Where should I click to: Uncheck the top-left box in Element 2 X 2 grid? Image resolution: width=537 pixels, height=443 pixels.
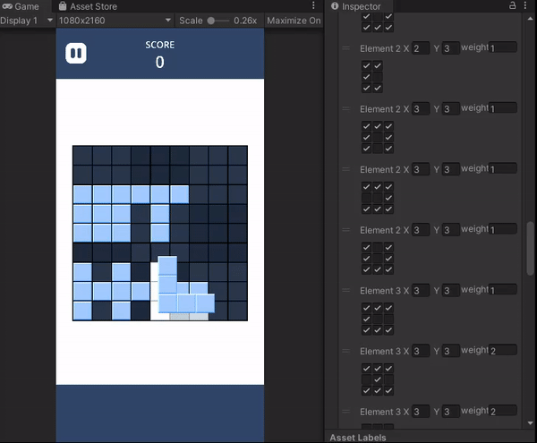(366, 65)
